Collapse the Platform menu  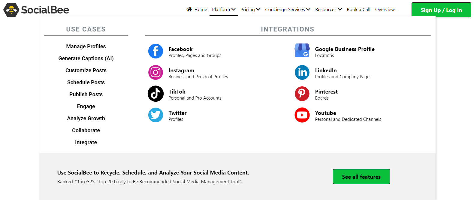click(x=224, y=10)
